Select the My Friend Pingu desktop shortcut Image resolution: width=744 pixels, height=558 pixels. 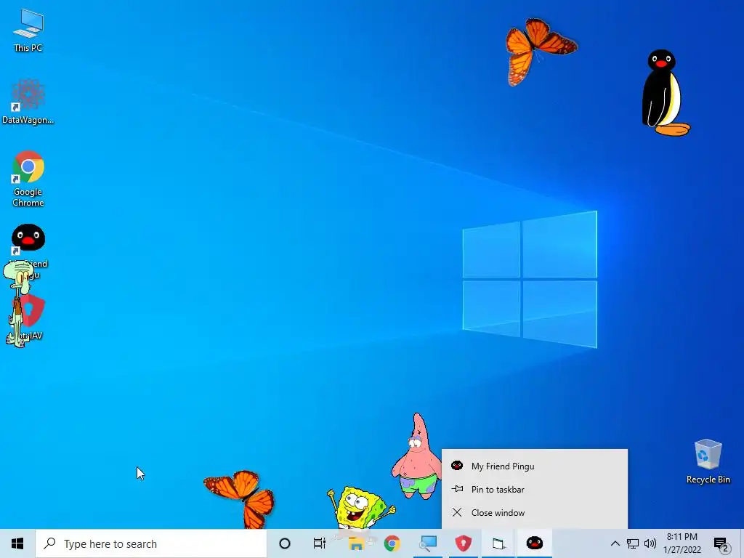(x=28, y=251)
